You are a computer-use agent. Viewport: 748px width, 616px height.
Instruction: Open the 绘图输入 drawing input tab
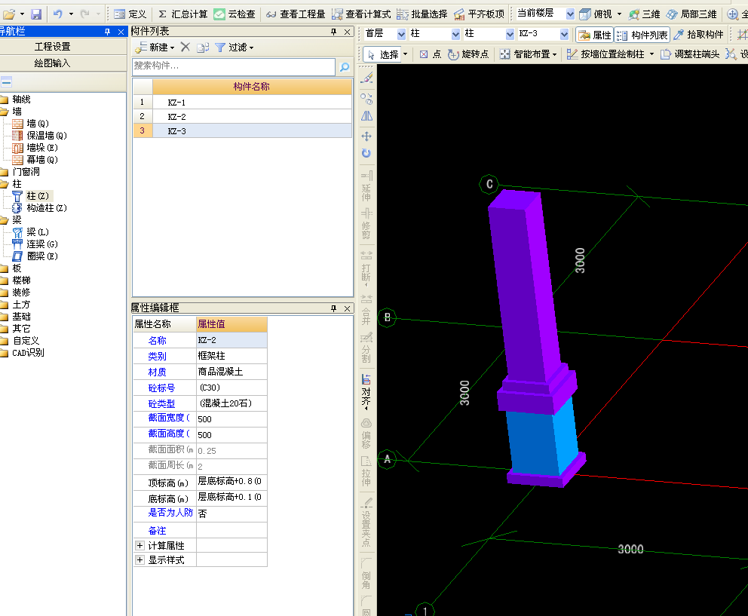coord(53,63)
